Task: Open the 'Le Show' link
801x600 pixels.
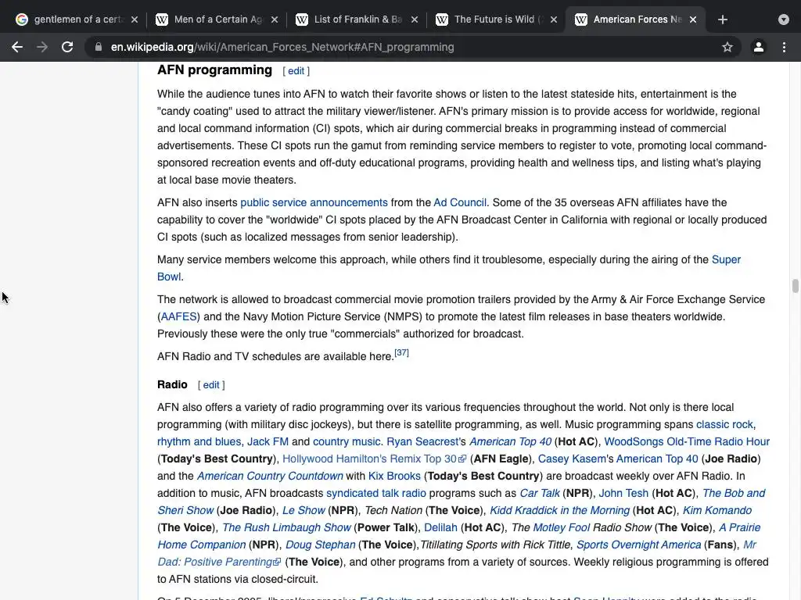Action: pos(304,511)
